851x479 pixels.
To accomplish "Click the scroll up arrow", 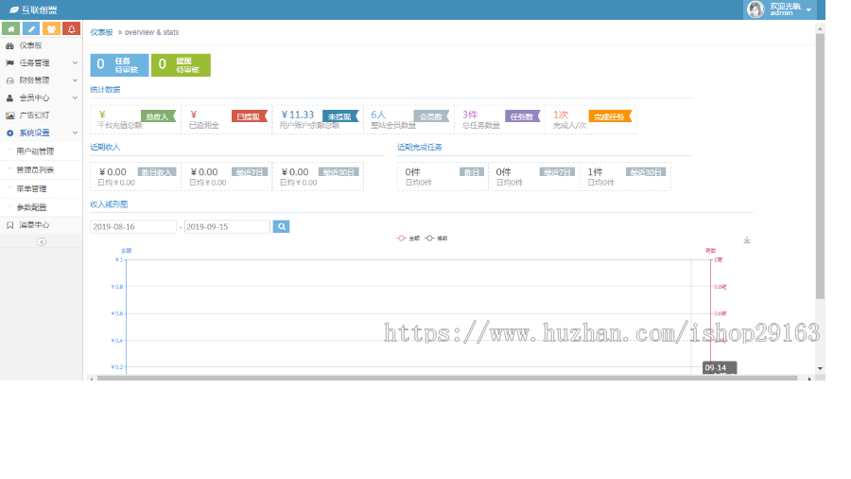I will [820, 28].
